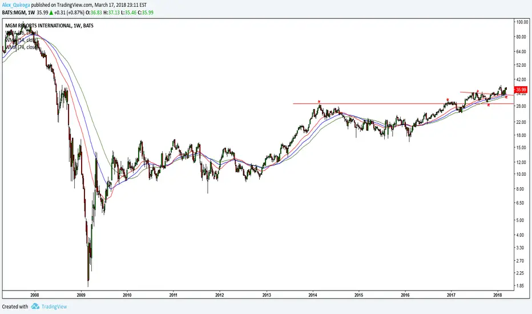Select the red 35.99 current price label
The height and width of the screenshot is (314, 532).
click(521, 90)
